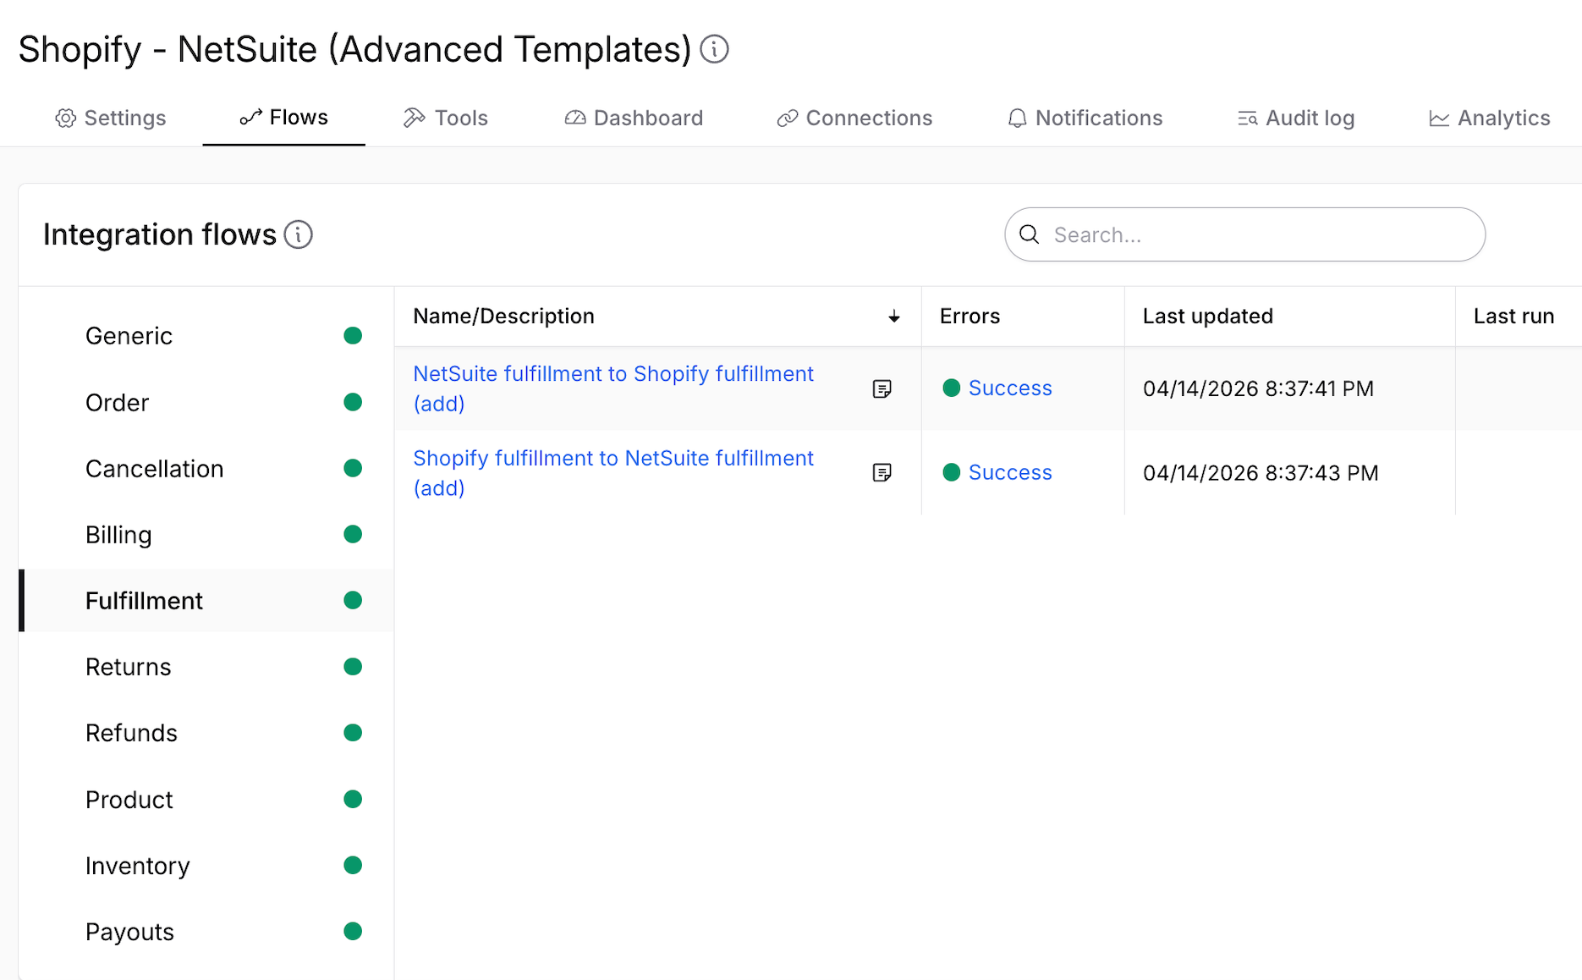This screenshot has width=1582, height=980.
Task: Click the Integration flows heading
Action: pyautogui.click(x=160, y=234)
